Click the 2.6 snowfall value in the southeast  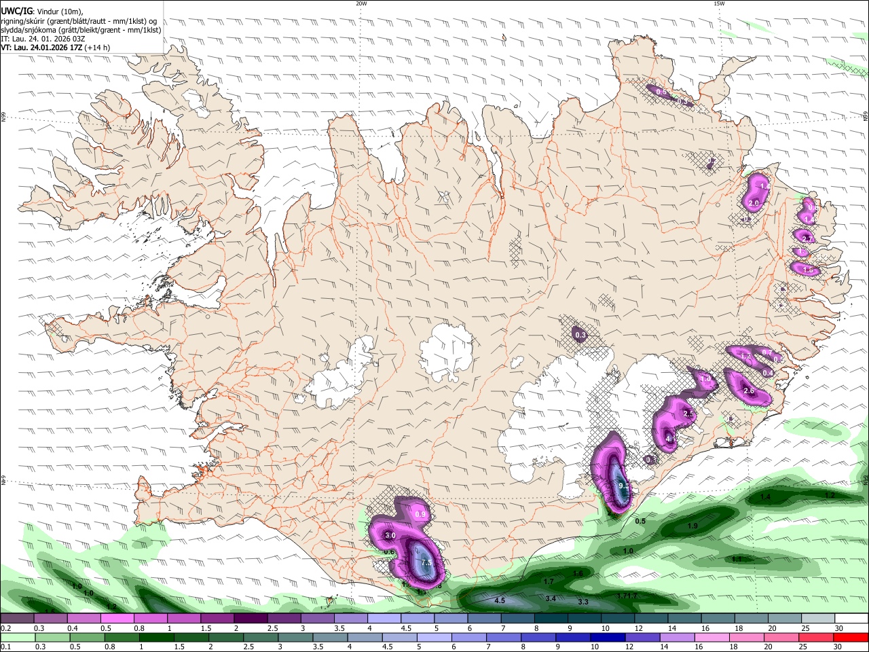(749, 391)
